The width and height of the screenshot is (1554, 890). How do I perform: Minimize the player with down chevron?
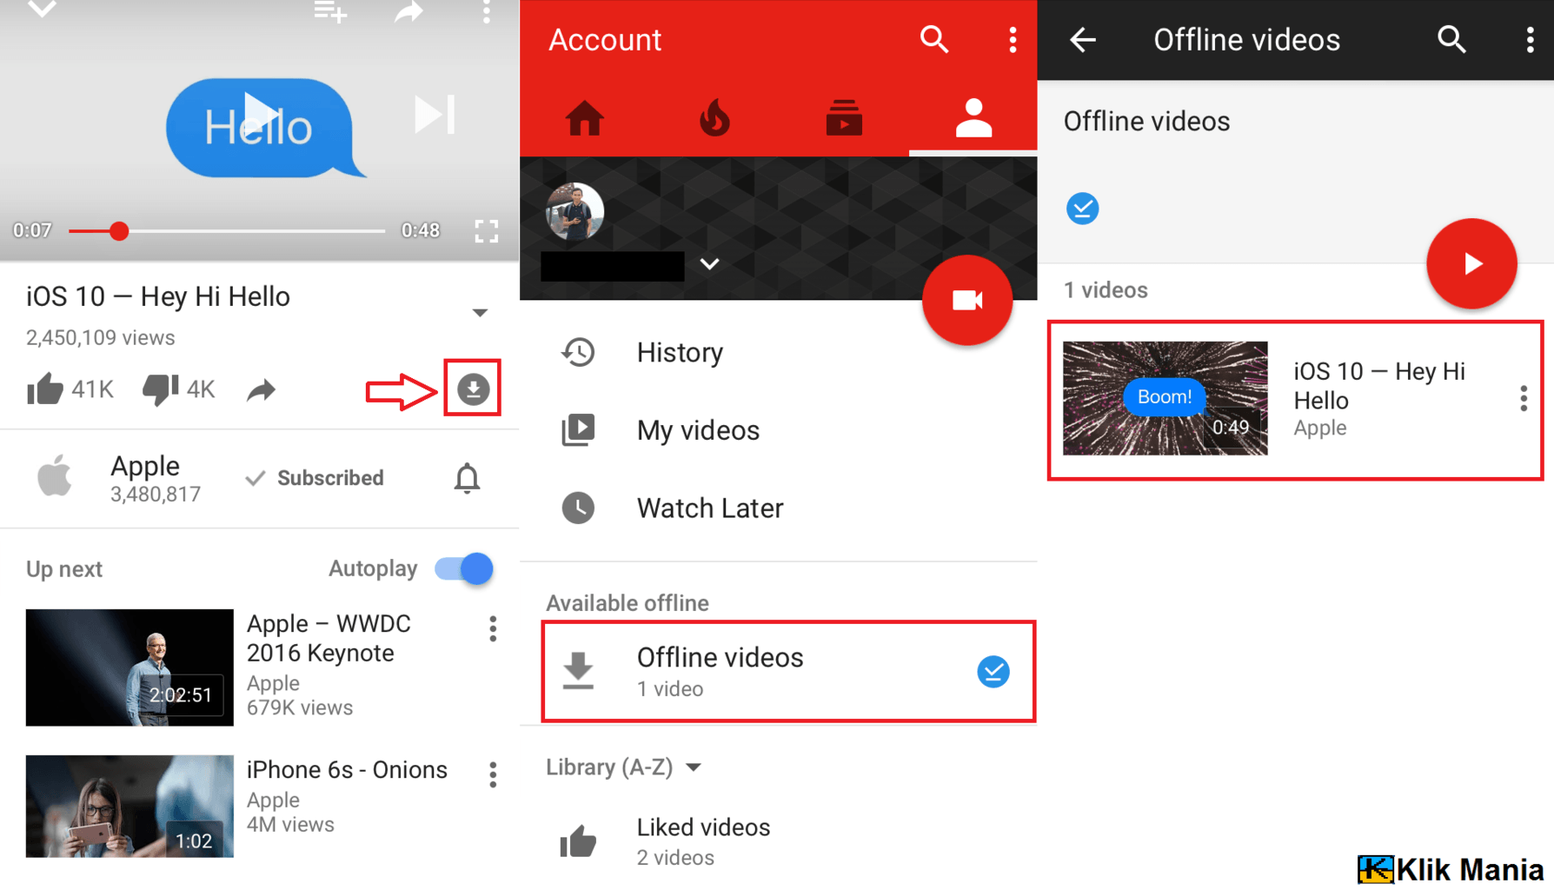pos(42,10)
